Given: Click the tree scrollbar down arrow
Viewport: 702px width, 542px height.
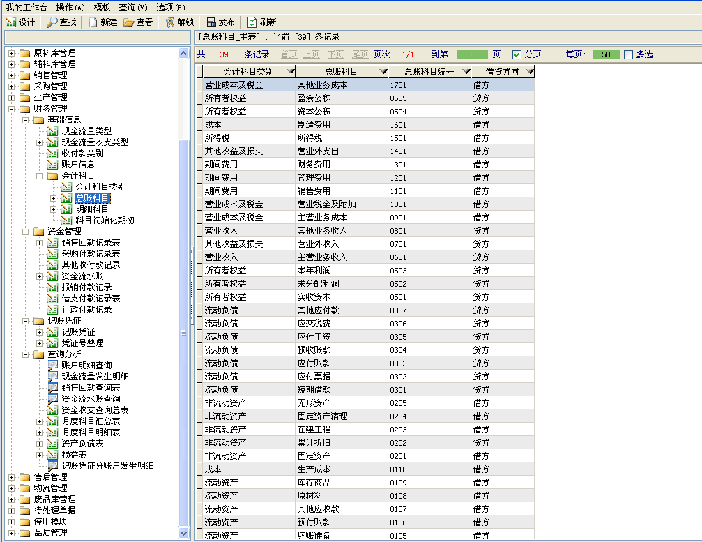Looking at the screenshot, I should [x=183, y=533].
